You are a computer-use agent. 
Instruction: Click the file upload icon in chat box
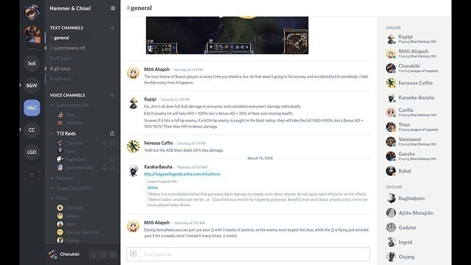tap(133, 255)
